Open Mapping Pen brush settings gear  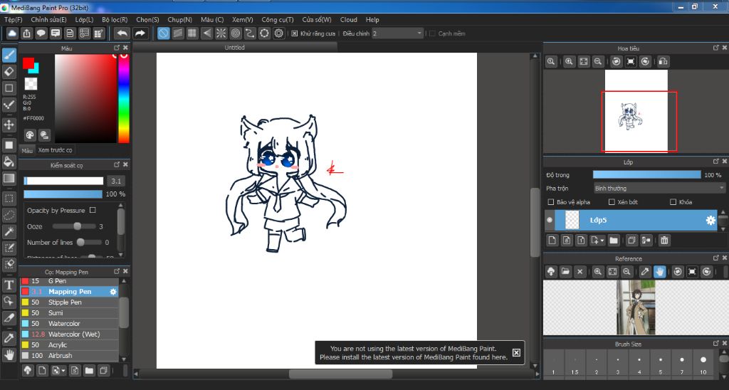[113, 292]
